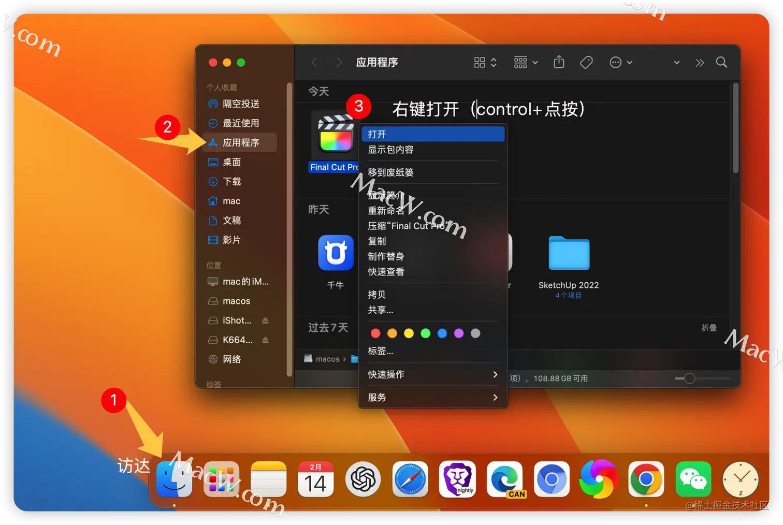
Task: Launch Google Chrome from Dock
Action: point(646,479)
